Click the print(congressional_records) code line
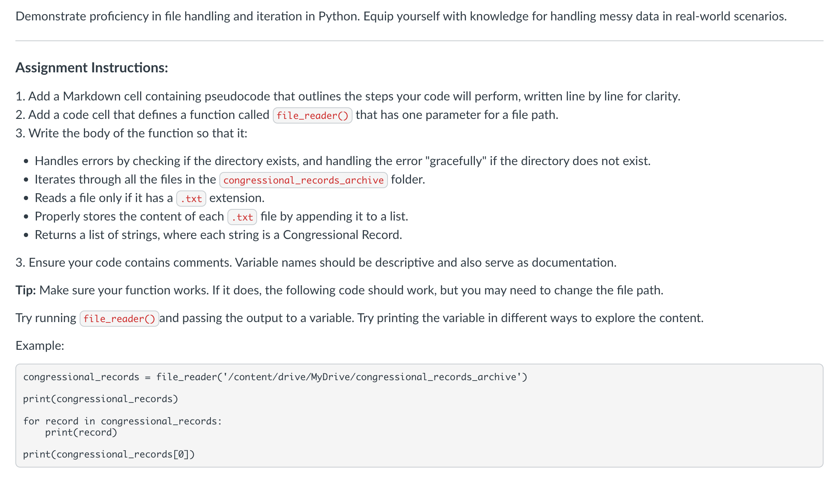This screenshot has width=832, height=481. click(100, 399)
